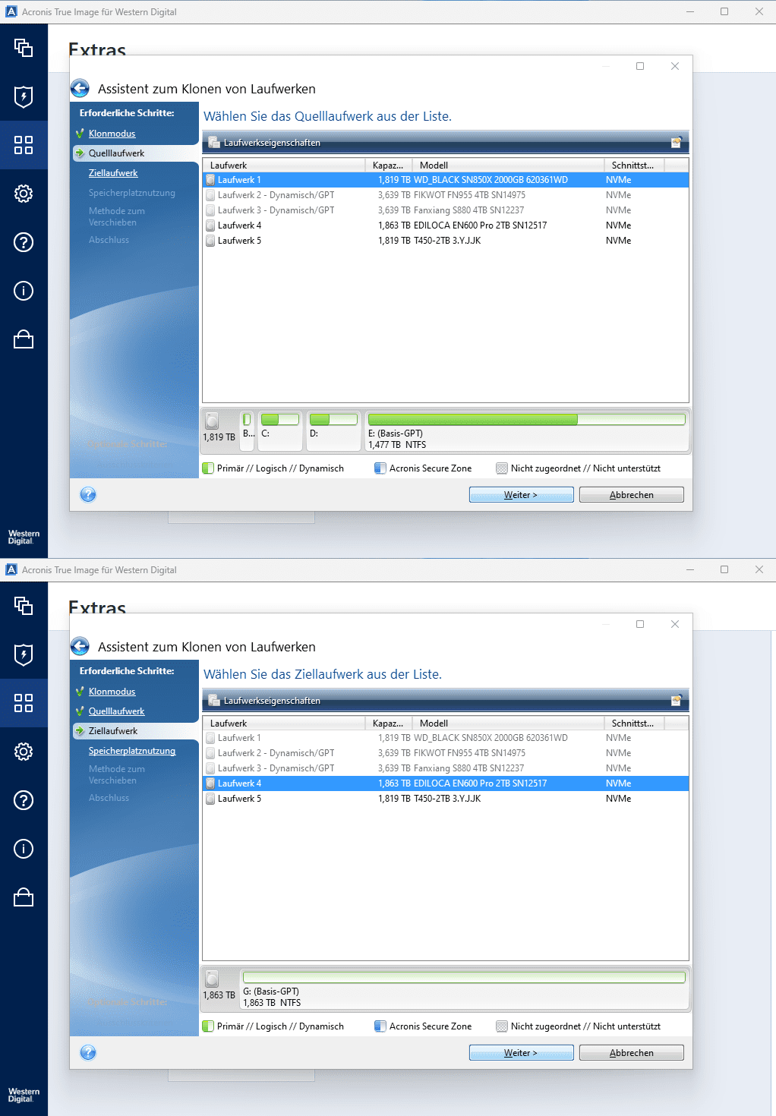Open Klonmodus step in Quelllaufwerk wizard

tap(112, 134)
